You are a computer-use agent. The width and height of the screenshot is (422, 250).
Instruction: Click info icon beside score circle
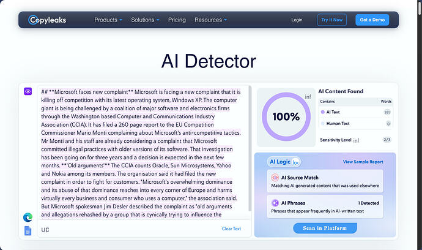pyautogui.click(x=308, y=97)
